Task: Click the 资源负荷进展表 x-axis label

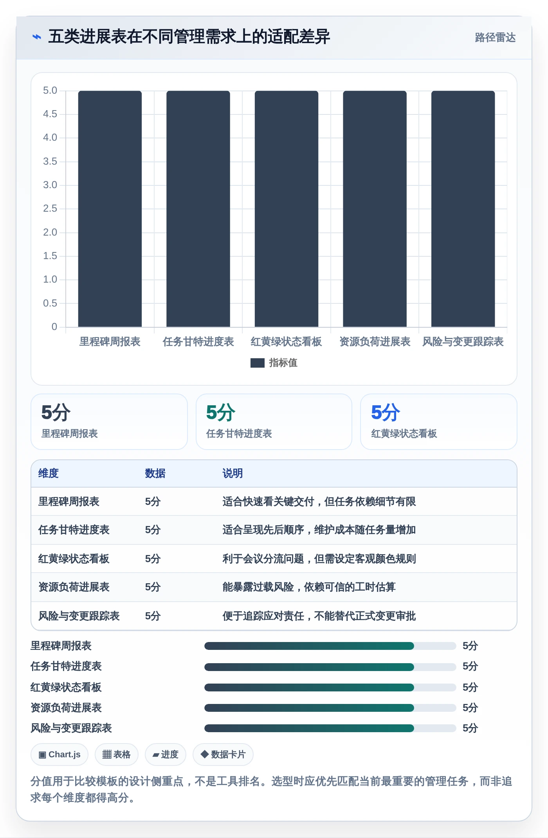Action: pyautogui.click(x=375, y=342)
